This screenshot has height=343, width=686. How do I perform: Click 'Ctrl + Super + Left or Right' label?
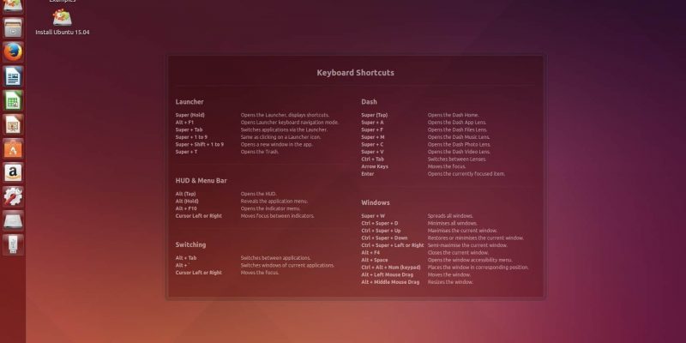point(393,245)
